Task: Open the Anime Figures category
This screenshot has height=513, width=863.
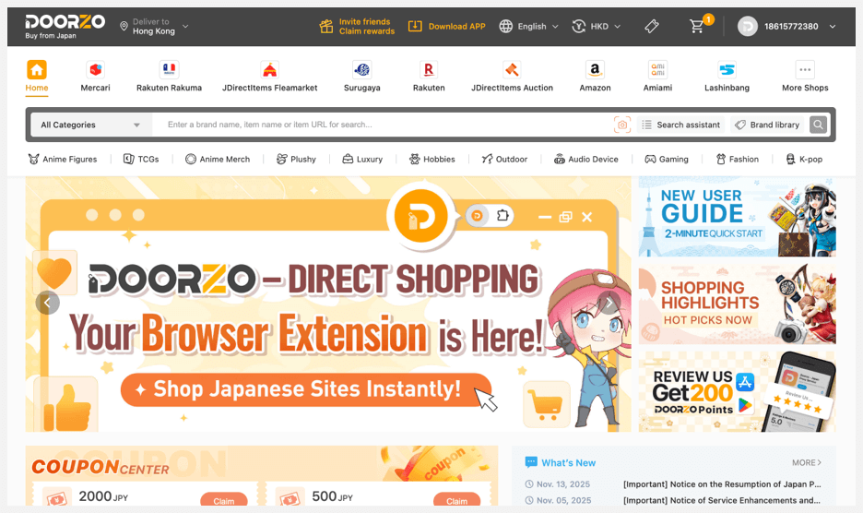Action: tap(62, 160)
